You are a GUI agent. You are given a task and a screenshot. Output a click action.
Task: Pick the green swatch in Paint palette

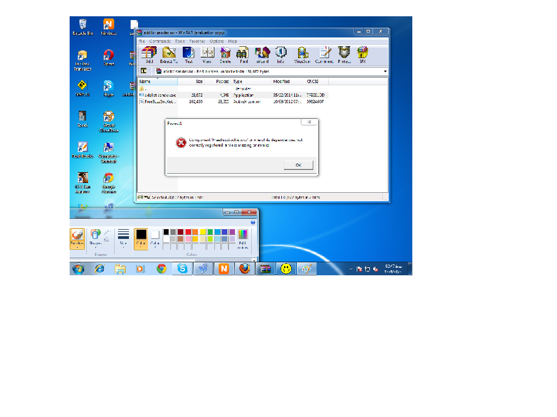pyautogui.click(x=211, y=232)
